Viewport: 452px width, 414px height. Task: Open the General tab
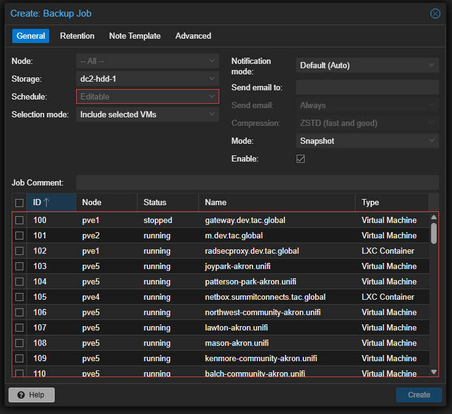pyautogui.click(x=31, y=36)
